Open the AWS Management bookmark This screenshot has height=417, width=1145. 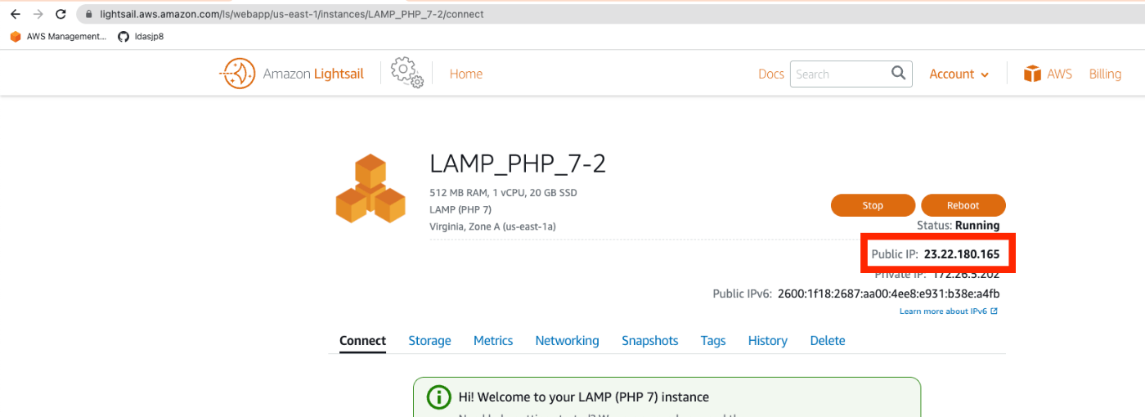58,36
